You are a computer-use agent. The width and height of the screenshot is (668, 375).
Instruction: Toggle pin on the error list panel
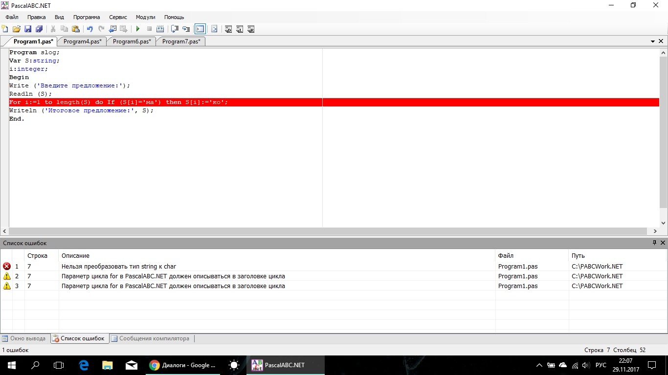654,243
